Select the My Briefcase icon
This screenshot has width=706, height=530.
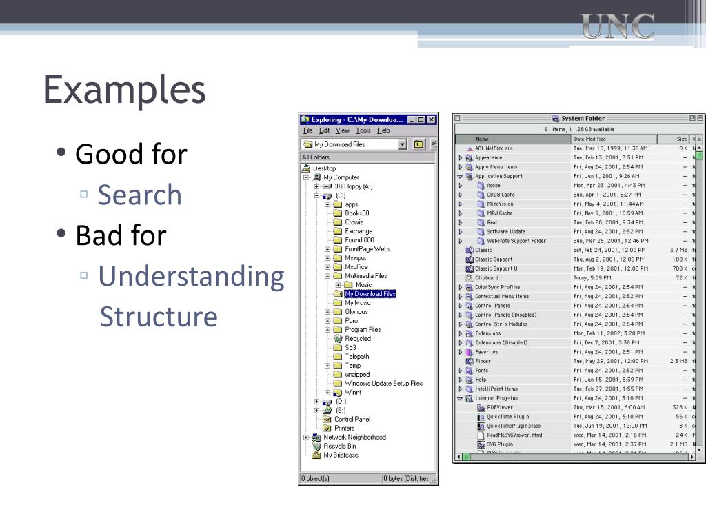(316, 455)
